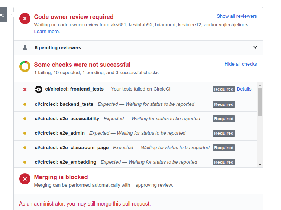Click ci/circleci: e2e_classroom_page check name

point(72,148)
